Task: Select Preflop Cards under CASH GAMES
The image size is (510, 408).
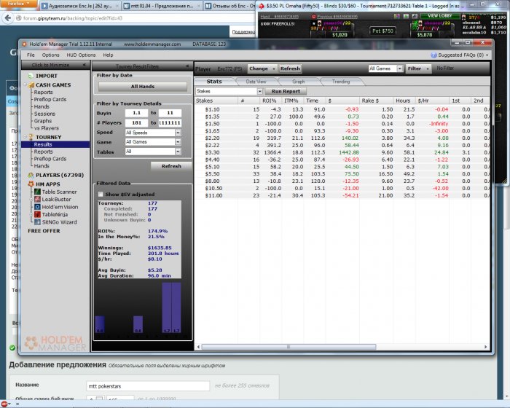Action: pyautogui.click(x=50, y=100)
